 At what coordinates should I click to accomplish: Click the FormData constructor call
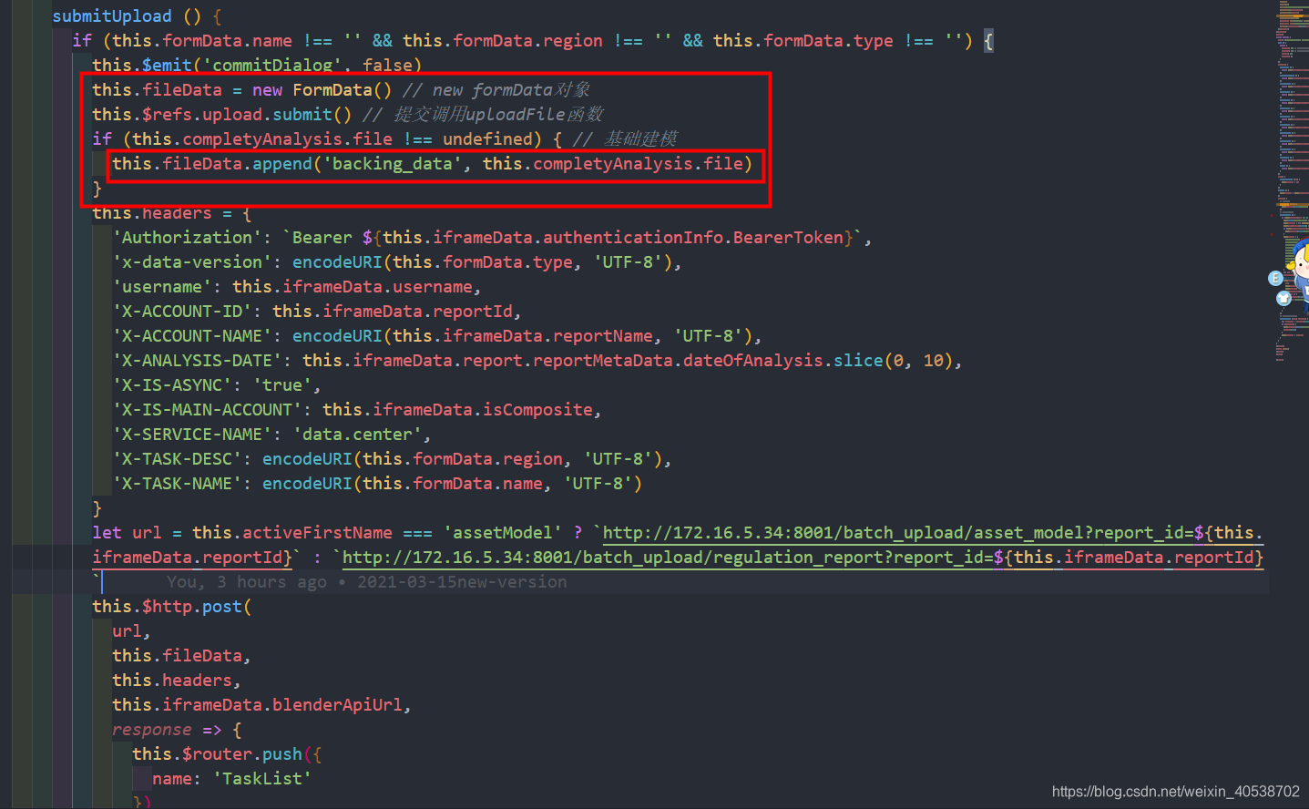(x=341, y=89)
